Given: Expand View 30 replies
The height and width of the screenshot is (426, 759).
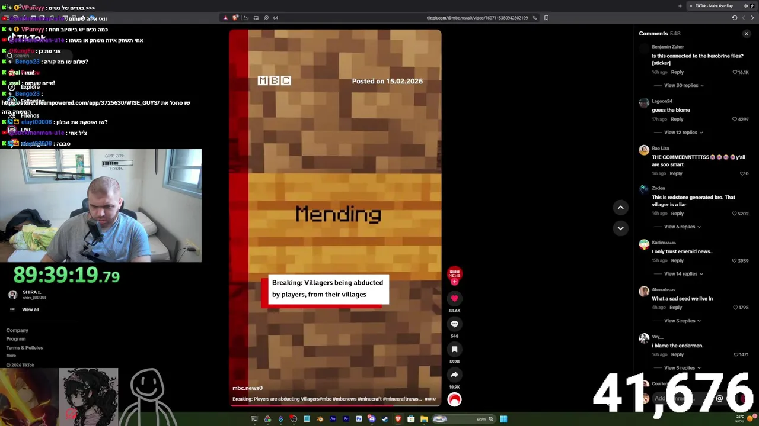Looking at the screenshot, I should [x=684, y=85].
